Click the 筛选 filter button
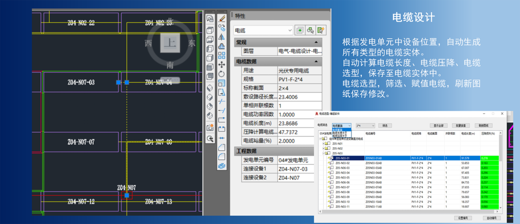520x224 pixels. (x=385, y=125)
